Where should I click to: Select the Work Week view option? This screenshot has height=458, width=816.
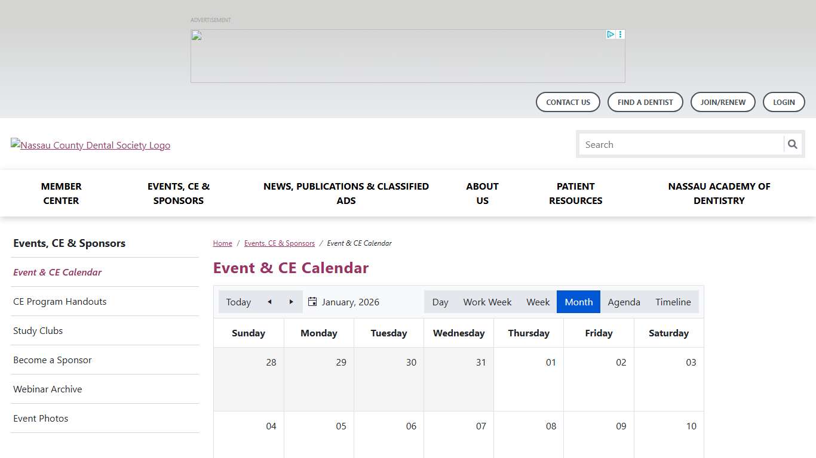(487, 302)
